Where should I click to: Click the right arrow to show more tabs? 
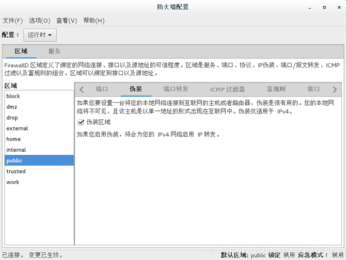point(335,90)
